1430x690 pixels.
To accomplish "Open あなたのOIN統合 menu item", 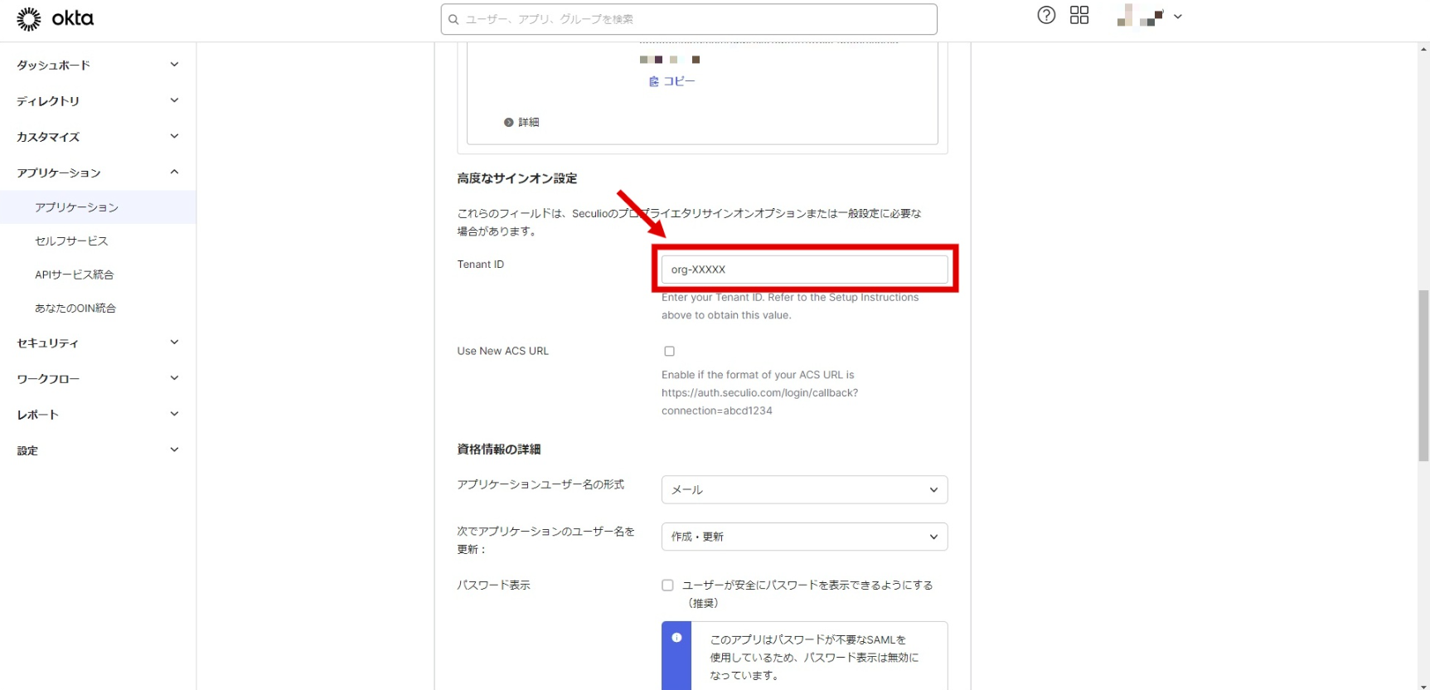I will pos(75,308).
